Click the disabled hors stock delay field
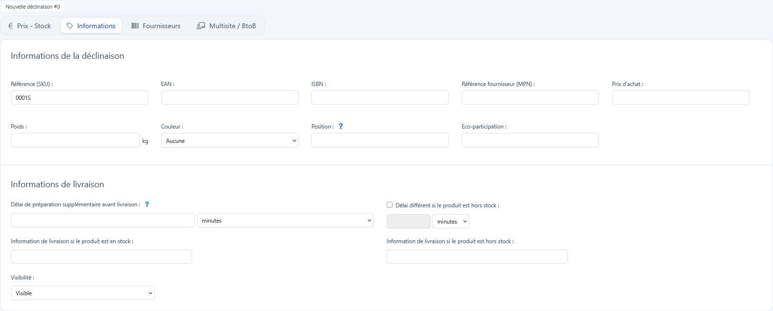The height and width of the screenshot is (311, 773). click(409, 221)
